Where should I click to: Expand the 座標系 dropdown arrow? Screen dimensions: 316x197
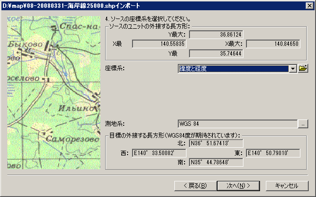293,69
